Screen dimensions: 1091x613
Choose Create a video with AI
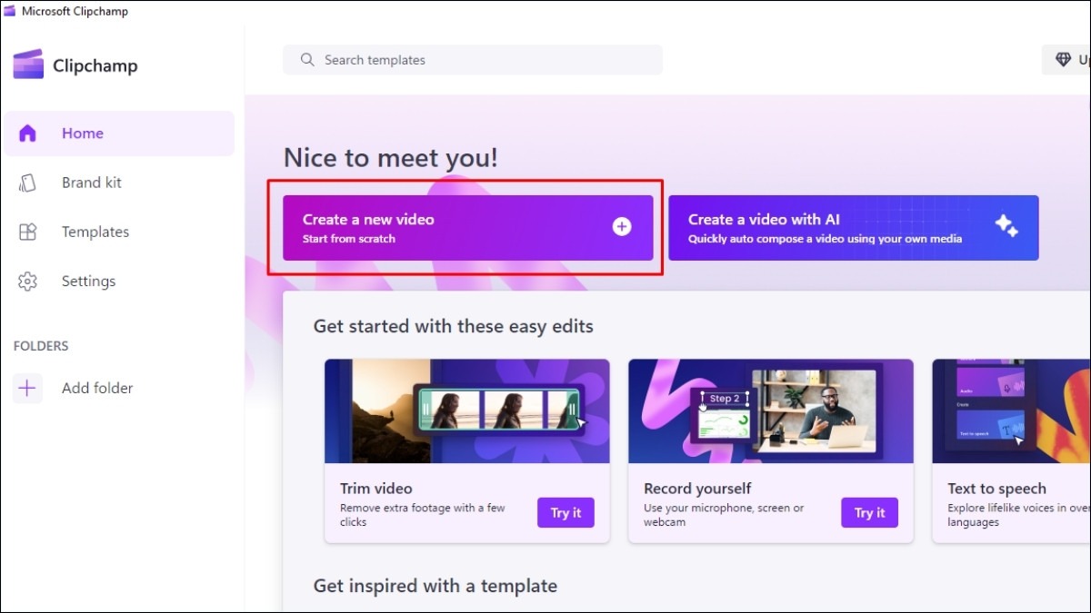(x=854, y=228)
